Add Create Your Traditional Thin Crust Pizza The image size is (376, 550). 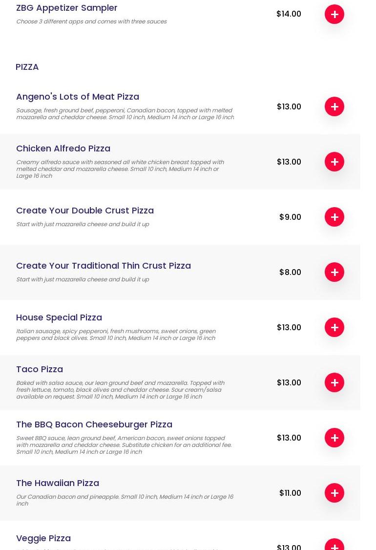click(334, 272)
